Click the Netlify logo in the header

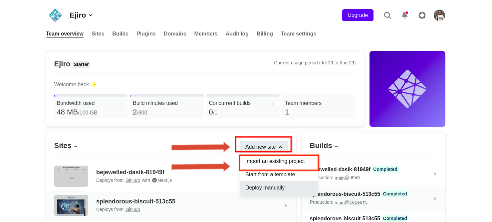click(x=55, y=15)
